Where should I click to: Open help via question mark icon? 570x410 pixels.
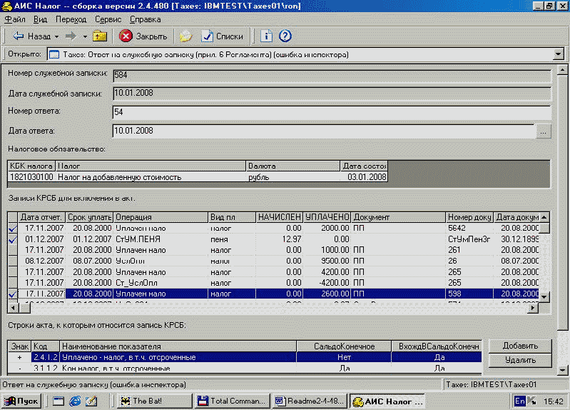click(x=285, y=36)
